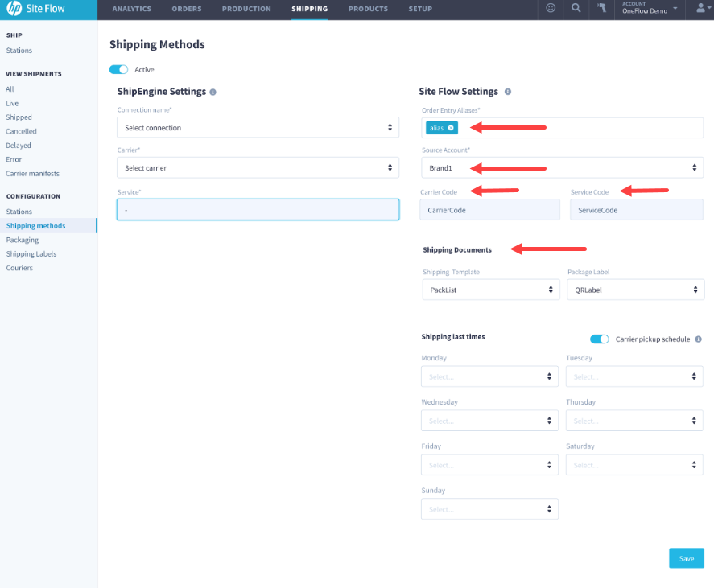Disable the Carrier pickup schedule toggle
Viewport: 714px width, 588px height.
coord(600,339)
